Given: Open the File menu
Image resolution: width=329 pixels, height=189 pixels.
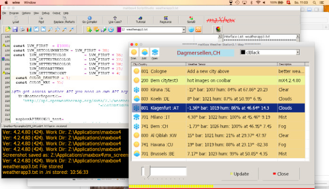Looking at the screenshot, I should [4, 13].
